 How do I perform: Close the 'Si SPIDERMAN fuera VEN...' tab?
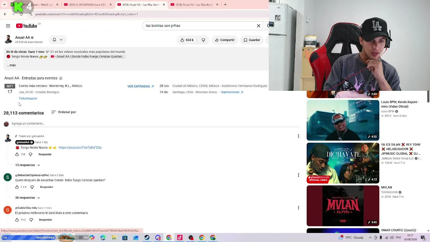pos(111,5)
